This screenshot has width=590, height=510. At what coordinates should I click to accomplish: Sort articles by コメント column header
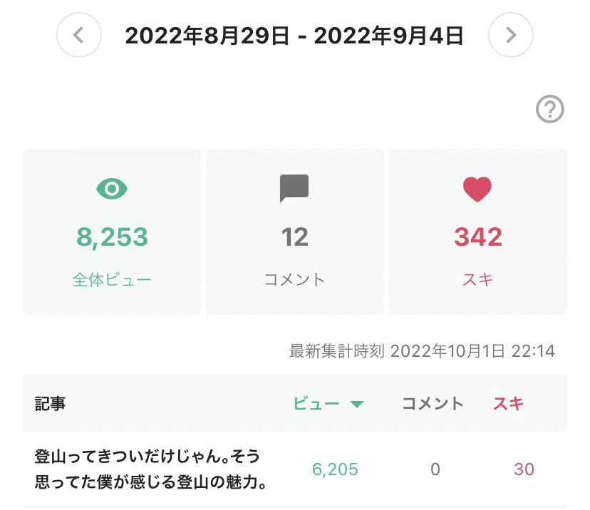433,404
